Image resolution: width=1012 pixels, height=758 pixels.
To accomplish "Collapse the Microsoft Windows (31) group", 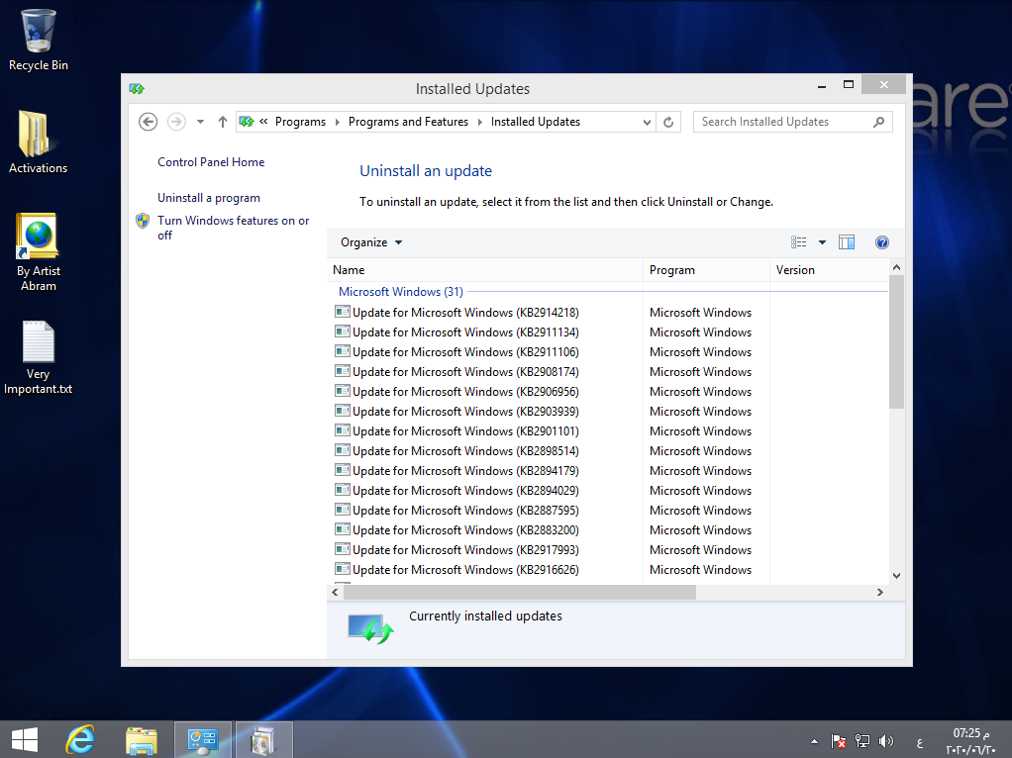I will pyautogui.click(x=401, y=292).
